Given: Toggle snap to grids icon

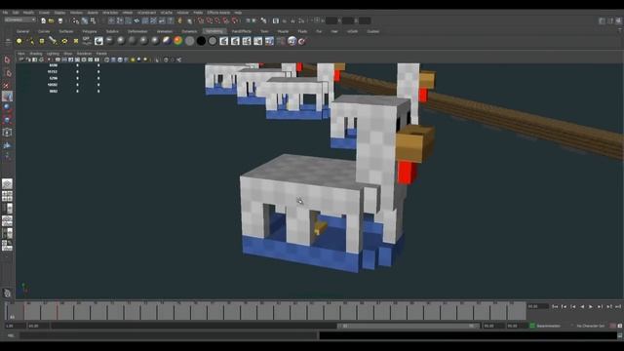Looking at the screenshot, I should (x=201, y=20).
